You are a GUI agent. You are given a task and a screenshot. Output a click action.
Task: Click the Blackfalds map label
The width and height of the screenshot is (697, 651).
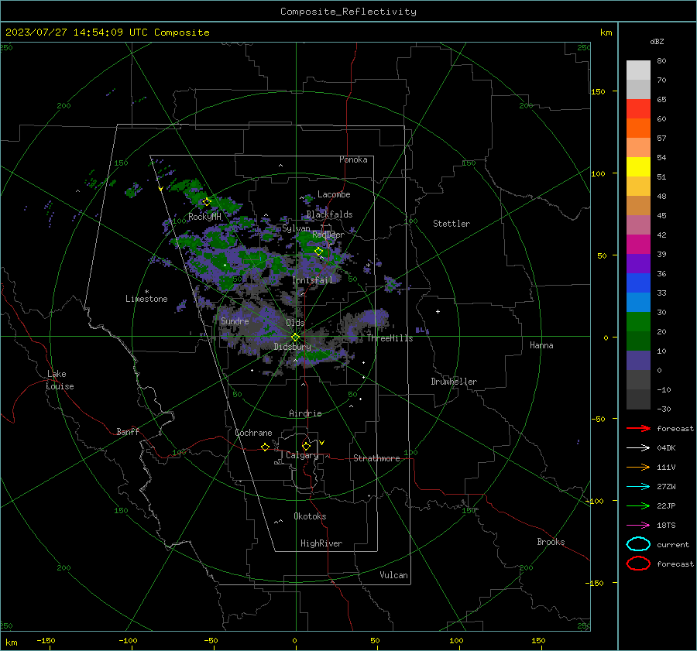pyautogui.click(x=329, y=214)
